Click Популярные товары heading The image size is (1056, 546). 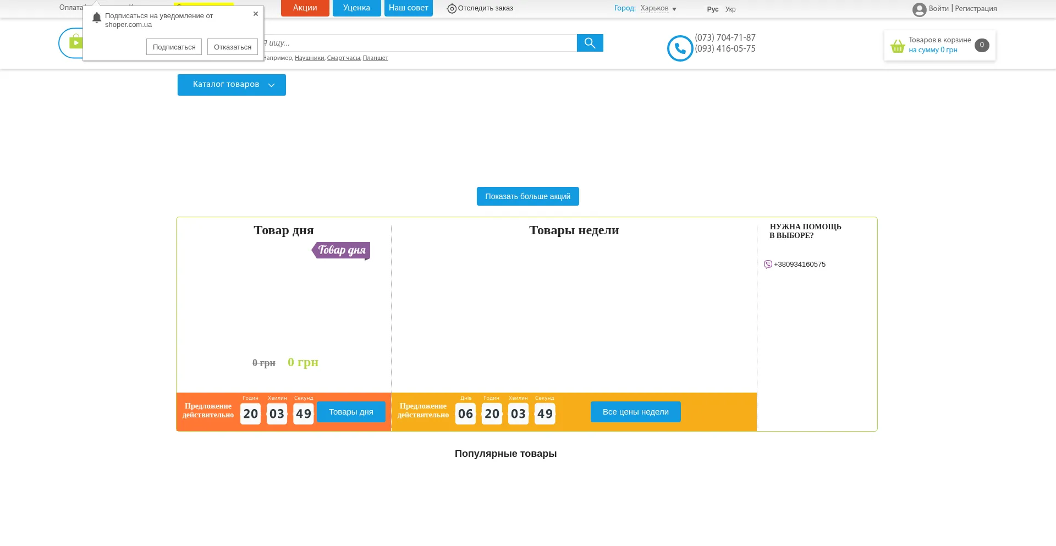point(505,454)
